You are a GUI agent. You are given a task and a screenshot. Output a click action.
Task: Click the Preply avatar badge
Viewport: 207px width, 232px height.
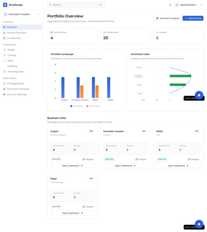(4, 50)
